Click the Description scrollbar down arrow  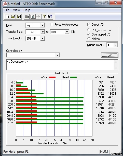coord(116,68)
